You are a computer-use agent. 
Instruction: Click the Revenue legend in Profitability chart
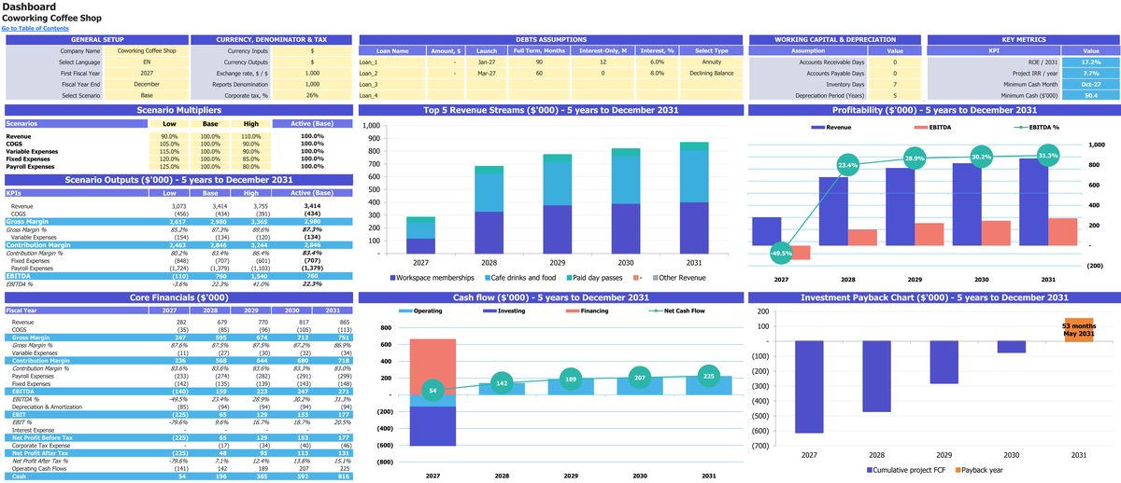pyautogui.click(x=831, y=126)
